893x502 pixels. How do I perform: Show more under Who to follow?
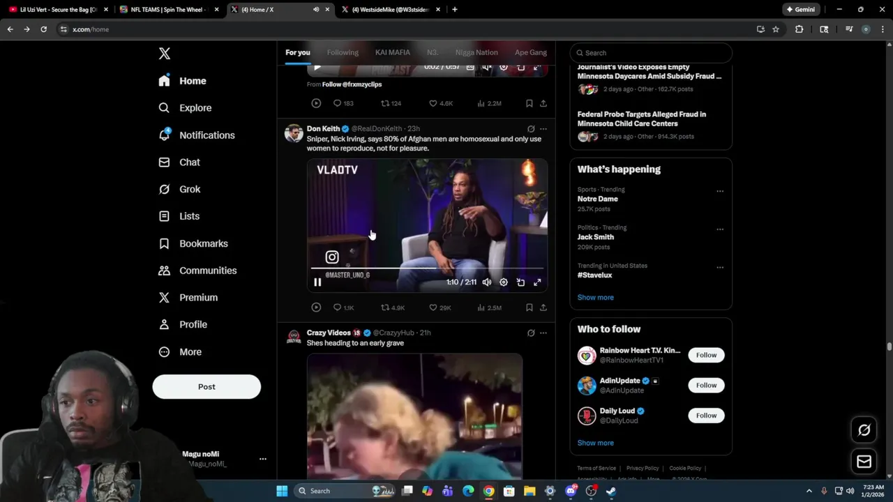tap(596, 443)
